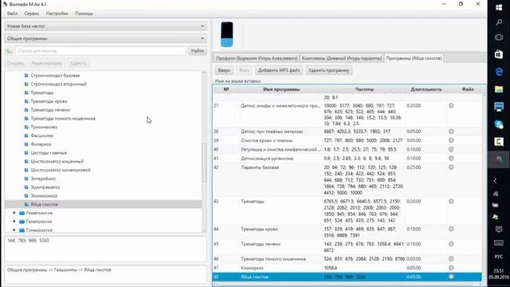This screenshot has width=510, height=287.
Task: Open the Windows taskbar search icon
Action: click(499, 22)
